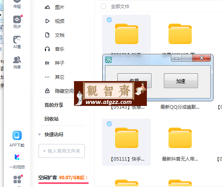Screen dimensions: 222x187
Task: Click the 拖入常用文件夹 drop box
Action: pos(62,151)
